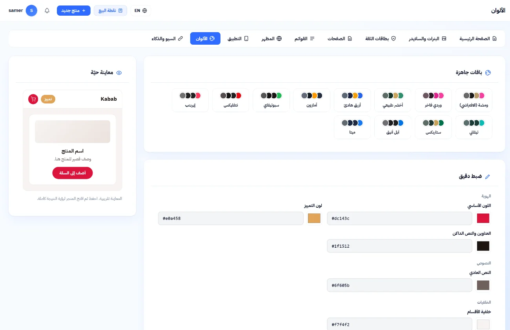This screenshot has width=510, height=330.
Task: Apply the أمازون palette
Action: pos(311,100)
